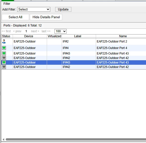146x143 pixels.
Task: Select the EAP225-Outdoor Port 4 name cell
Action: 121,48
